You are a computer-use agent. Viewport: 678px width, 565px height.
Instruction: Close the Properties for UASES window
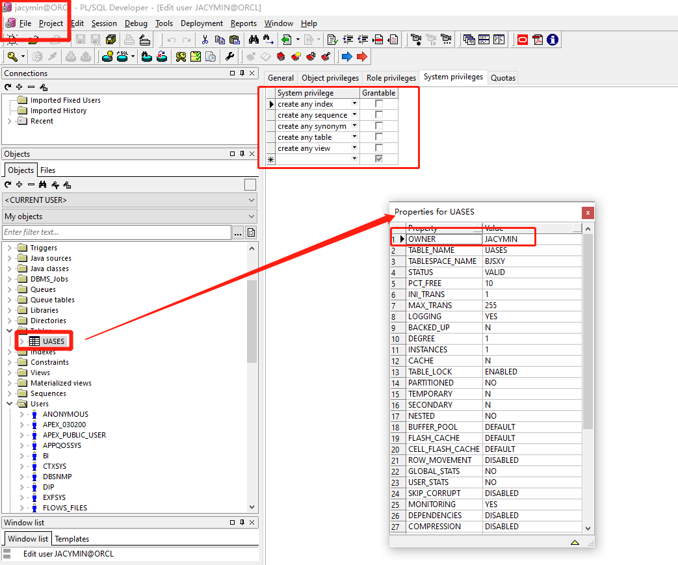click(x=588, y=213)
